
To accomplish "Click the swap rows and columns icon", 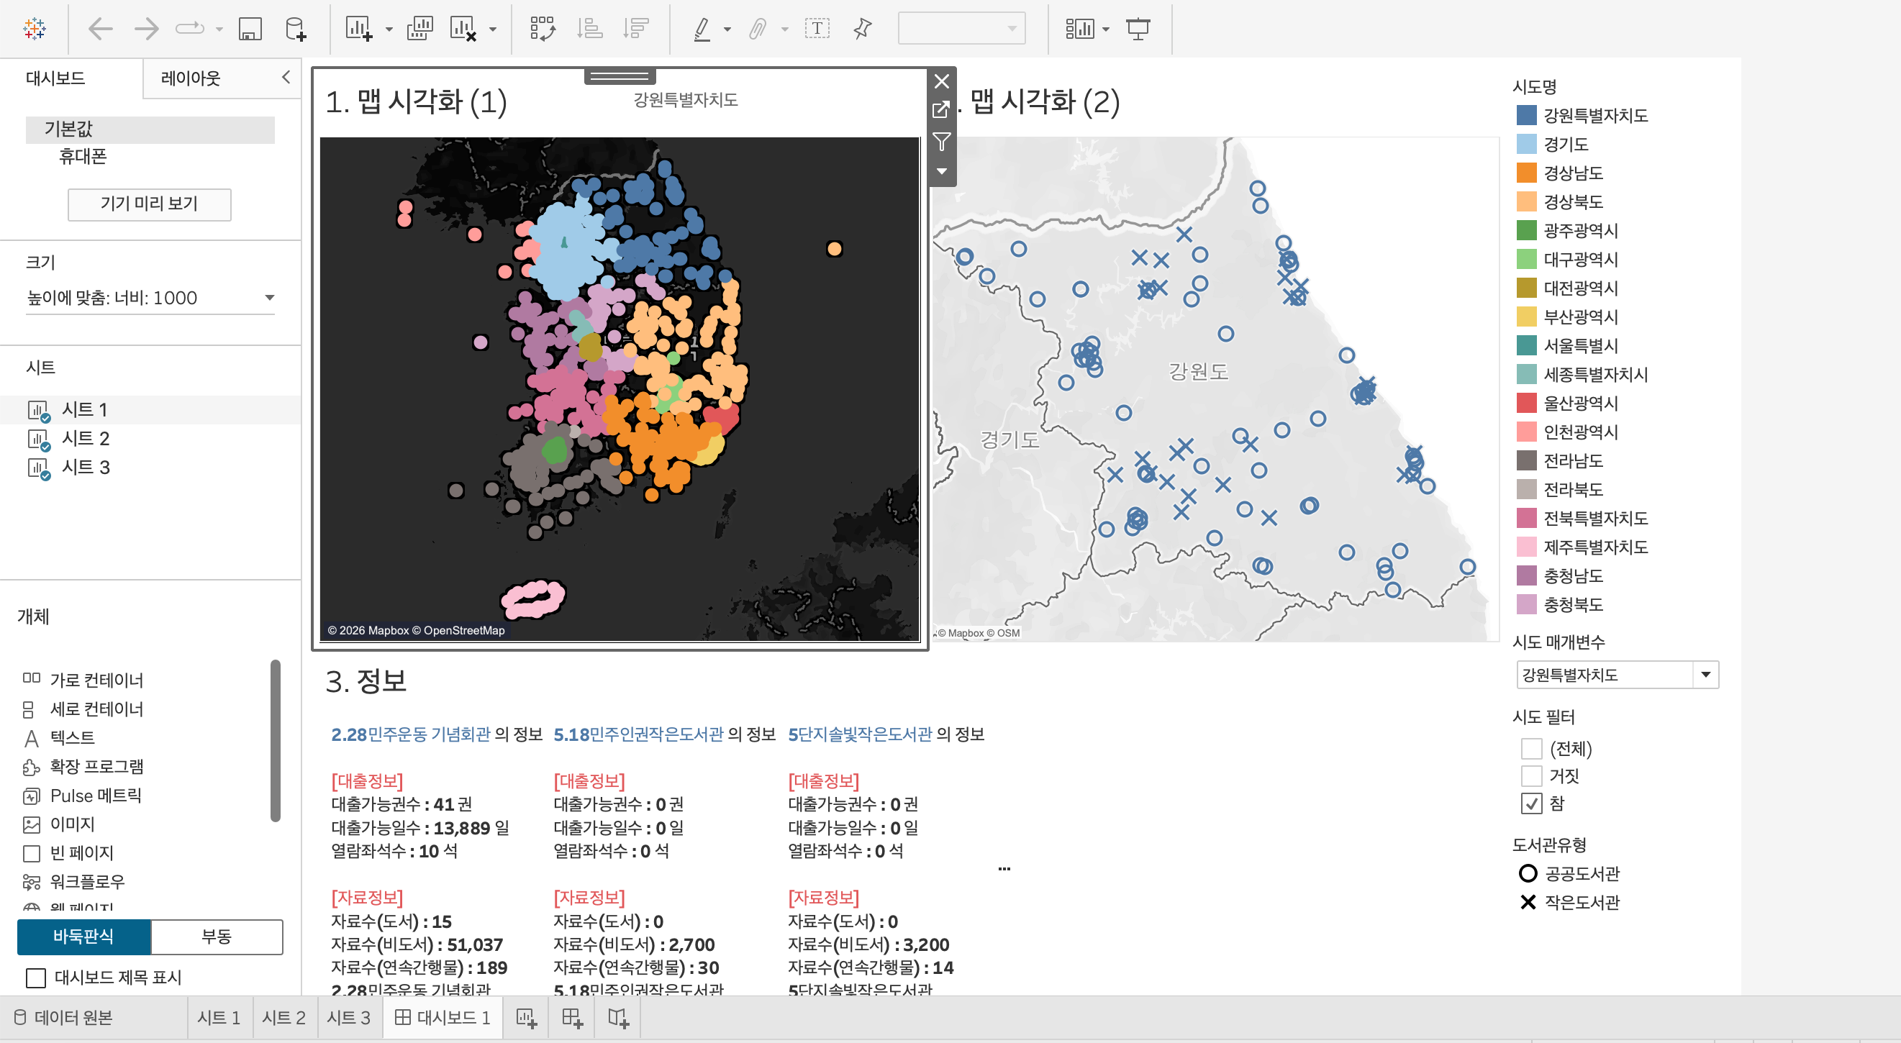I will pos(543,29).
